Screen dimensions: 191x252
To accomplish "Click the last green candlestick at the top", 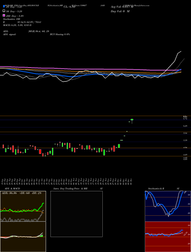I will click(132, 120).
